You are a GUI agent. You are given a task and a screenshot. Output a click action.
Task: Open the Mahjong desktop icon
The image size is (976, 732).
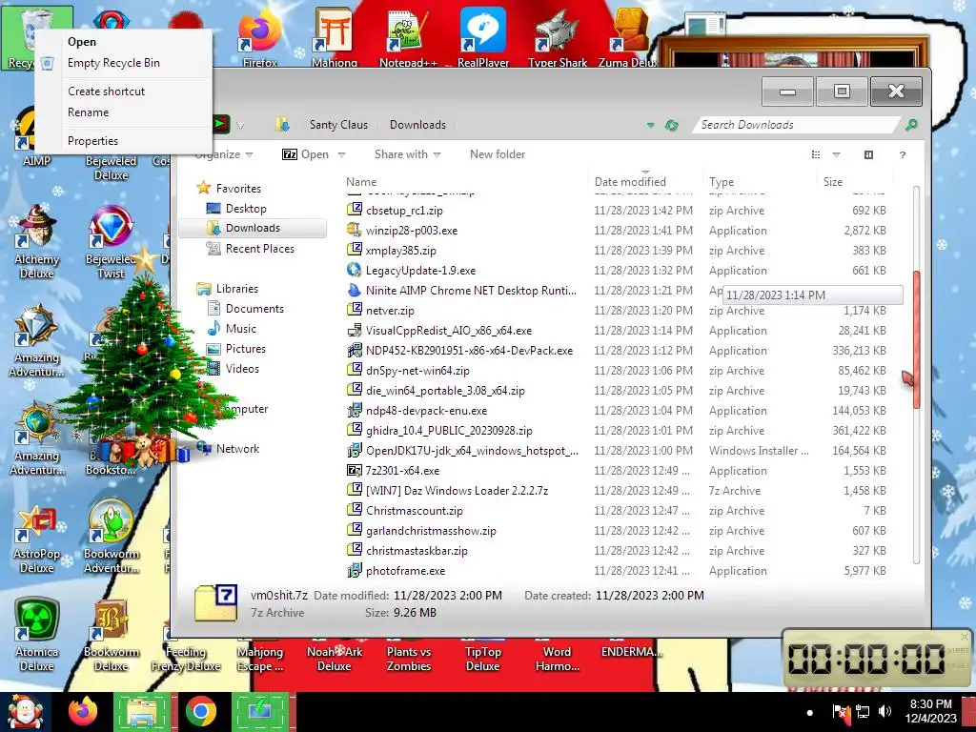coord(335,36)
